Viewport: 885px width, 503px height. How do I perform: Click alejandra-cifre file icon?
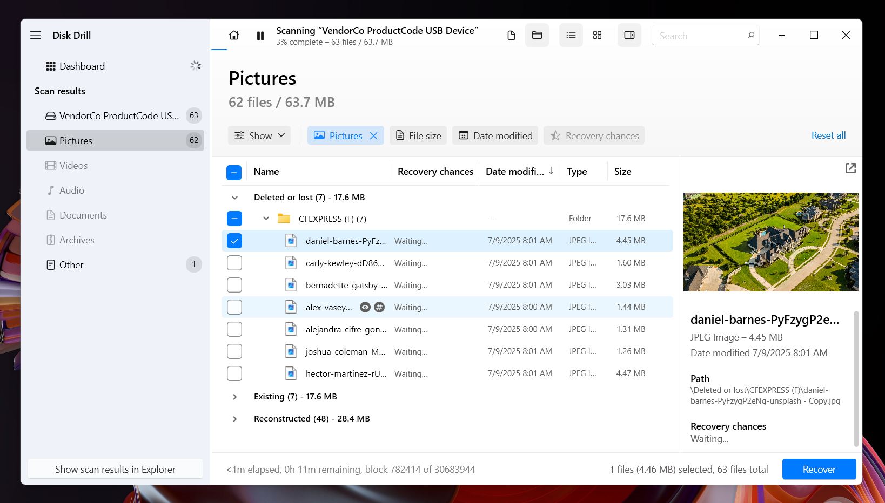291,329
